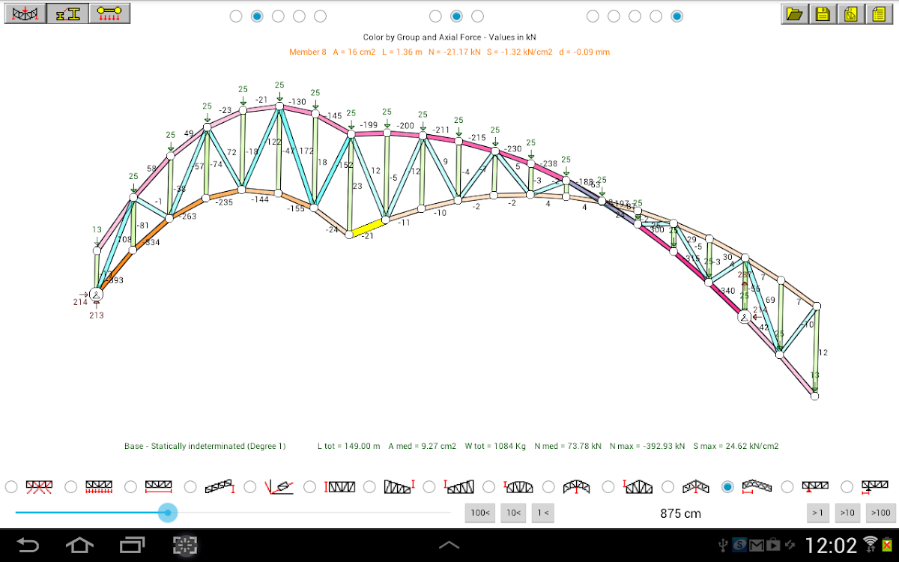Click the rightmost report icon in top-right toolbar
The width and height of the screenshot is (899, 562).
(x=878, y=13)
